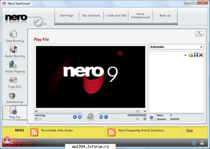Rewind using the double-left arrow
Image resolution: width=210 pixels, height=149 pixels.
tap(36, 111)
